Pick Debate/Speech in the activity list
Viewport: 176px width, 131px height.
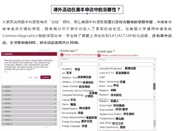(x=70, y=108)
